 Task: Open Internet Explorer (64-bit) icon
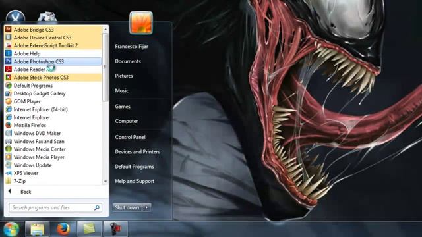pyautogui.click(x=9, y=109)
